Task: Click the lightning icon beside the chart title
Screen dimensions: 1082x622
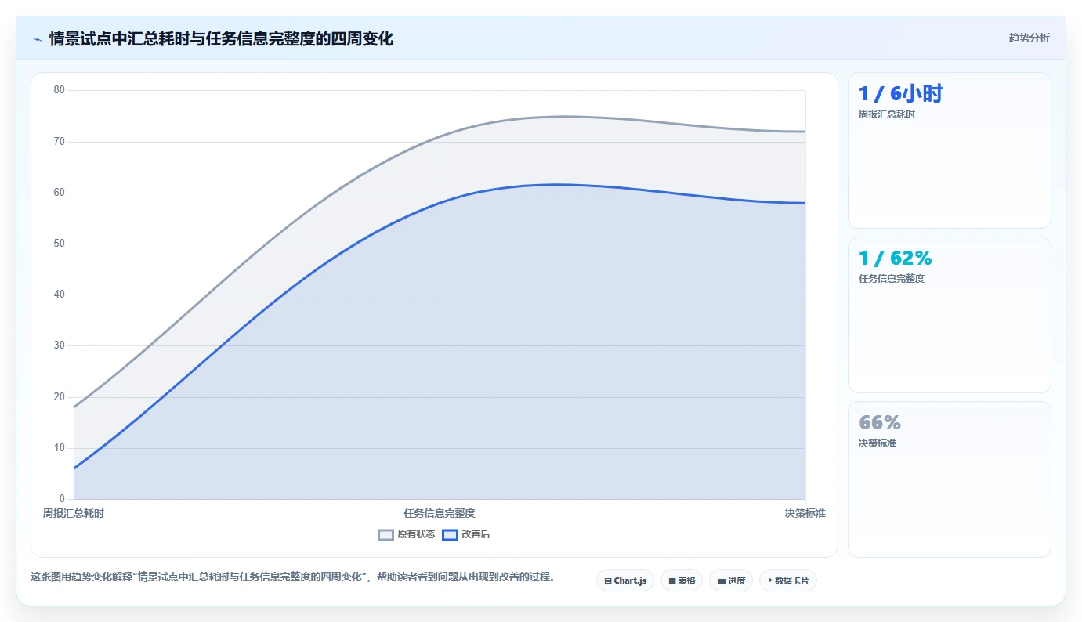Action: [x=37, y=39]
